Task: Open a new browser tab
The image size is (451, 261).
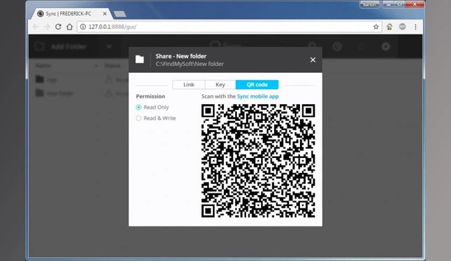Action: (120, 14)
